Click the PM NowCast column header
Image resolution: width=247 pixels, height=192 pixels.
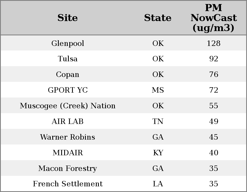(213, 18)
